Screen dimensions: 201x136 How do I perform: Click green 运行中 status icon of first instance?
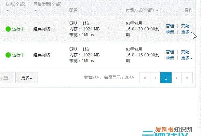tap(8, 29)
